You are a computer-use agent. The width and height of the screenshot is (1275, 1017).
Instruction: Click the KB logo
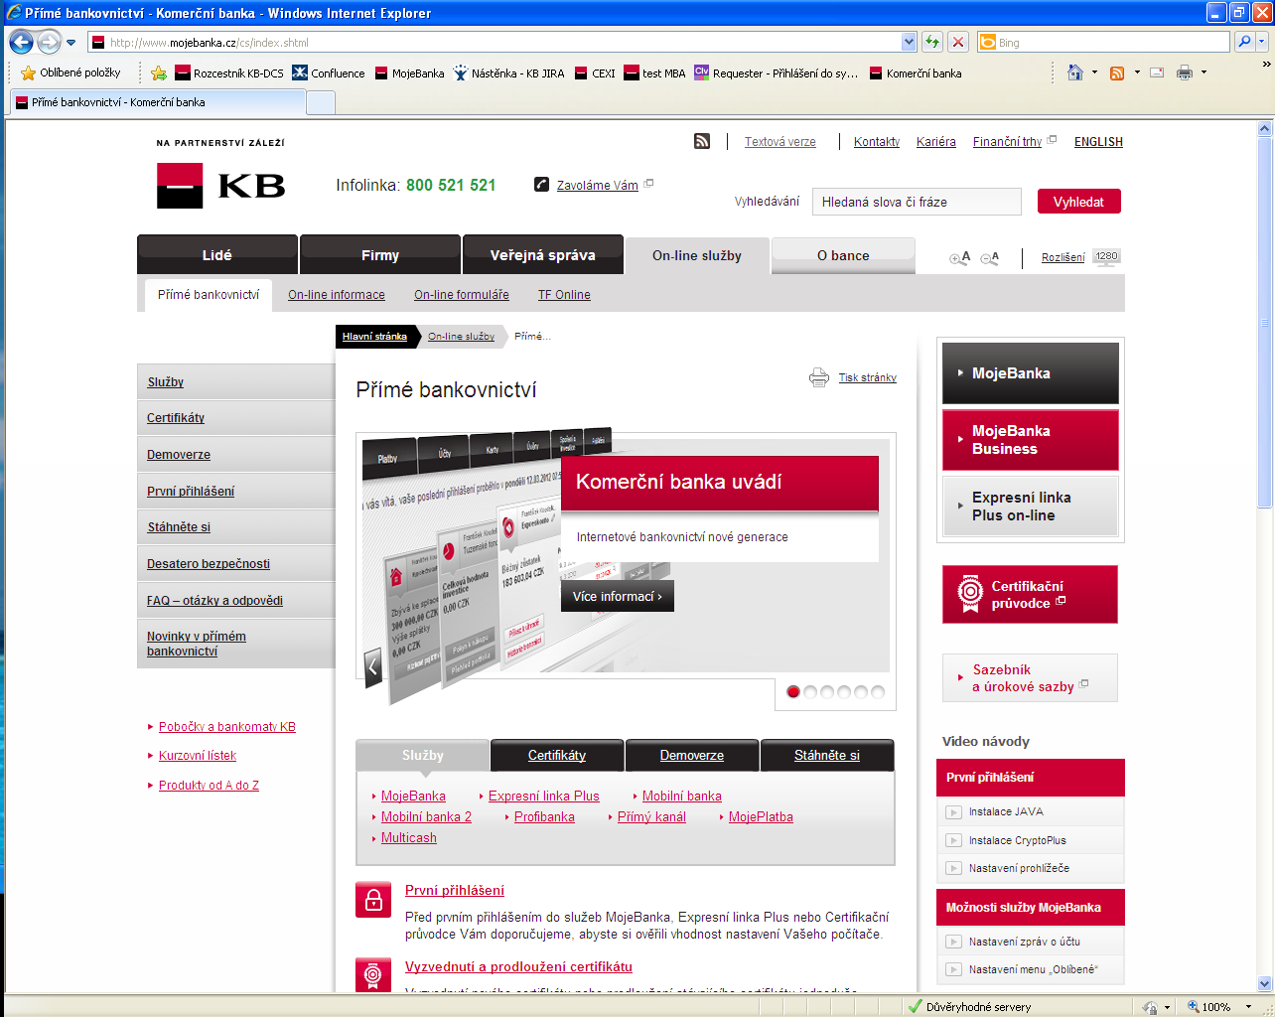[x=220, y=185]
